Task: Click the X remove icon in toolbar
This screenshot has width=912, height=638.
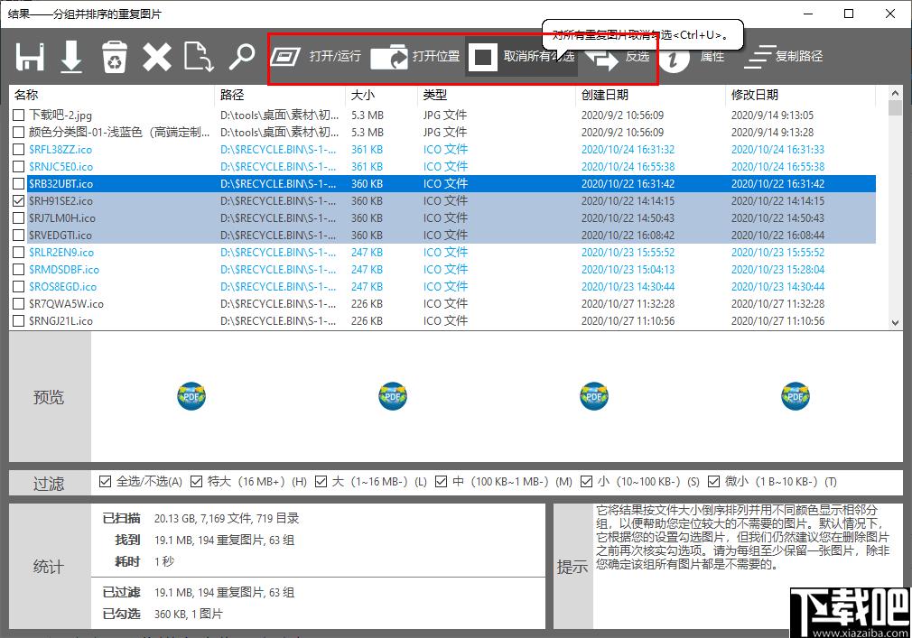Action: 157,57
